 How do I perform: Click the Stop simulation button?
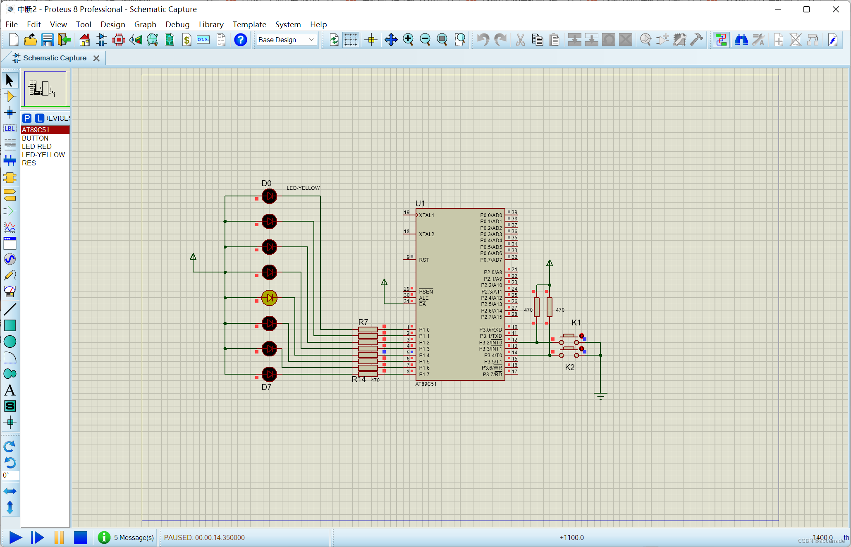pyautogui.click(x=80, y=537)
